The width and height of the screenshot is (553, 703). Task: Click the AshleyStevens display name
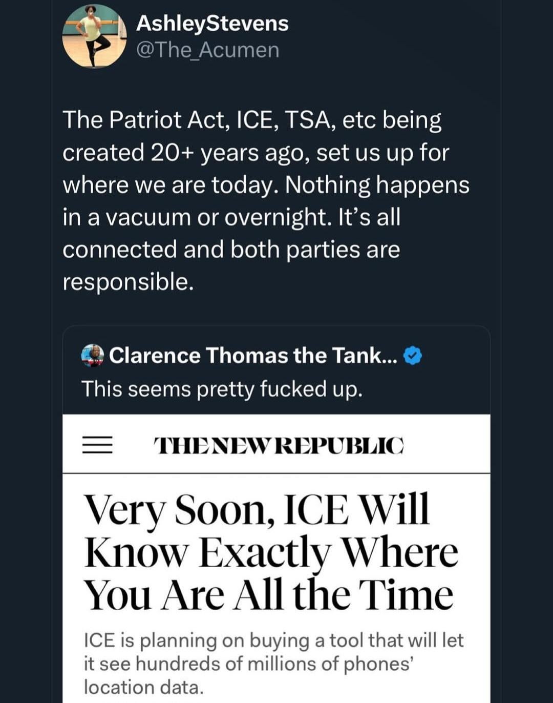click(212, 24)
